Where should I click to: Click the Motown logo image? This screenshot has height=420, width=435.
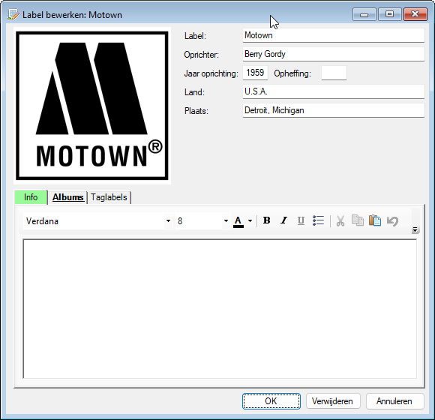pyautogui.click(x=92, y=106)
